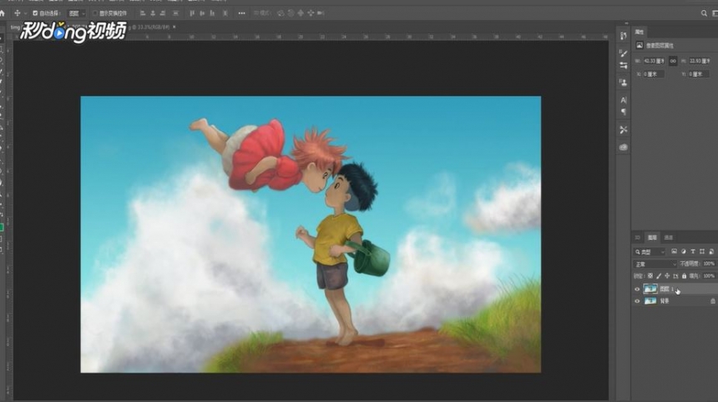Open the 图层 auto-select target dropdown
718x402 pixels.
click(77, 13)
